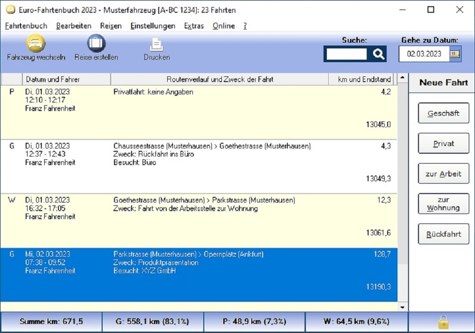The height and width of the screenshot is (333, 475).
Task: Click the Geschäft new trip button
Action: [444, 113]
